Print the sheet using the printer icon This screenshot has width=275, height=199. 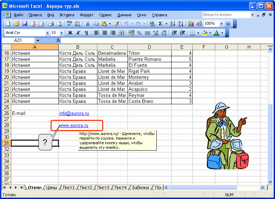(x=51, y=24)
